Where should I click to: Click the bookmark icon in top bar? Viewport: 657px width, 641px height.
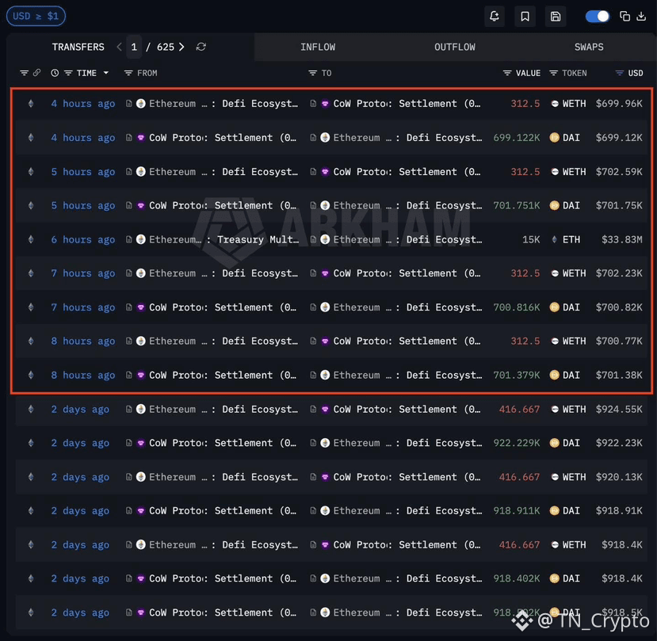point(525,17)
